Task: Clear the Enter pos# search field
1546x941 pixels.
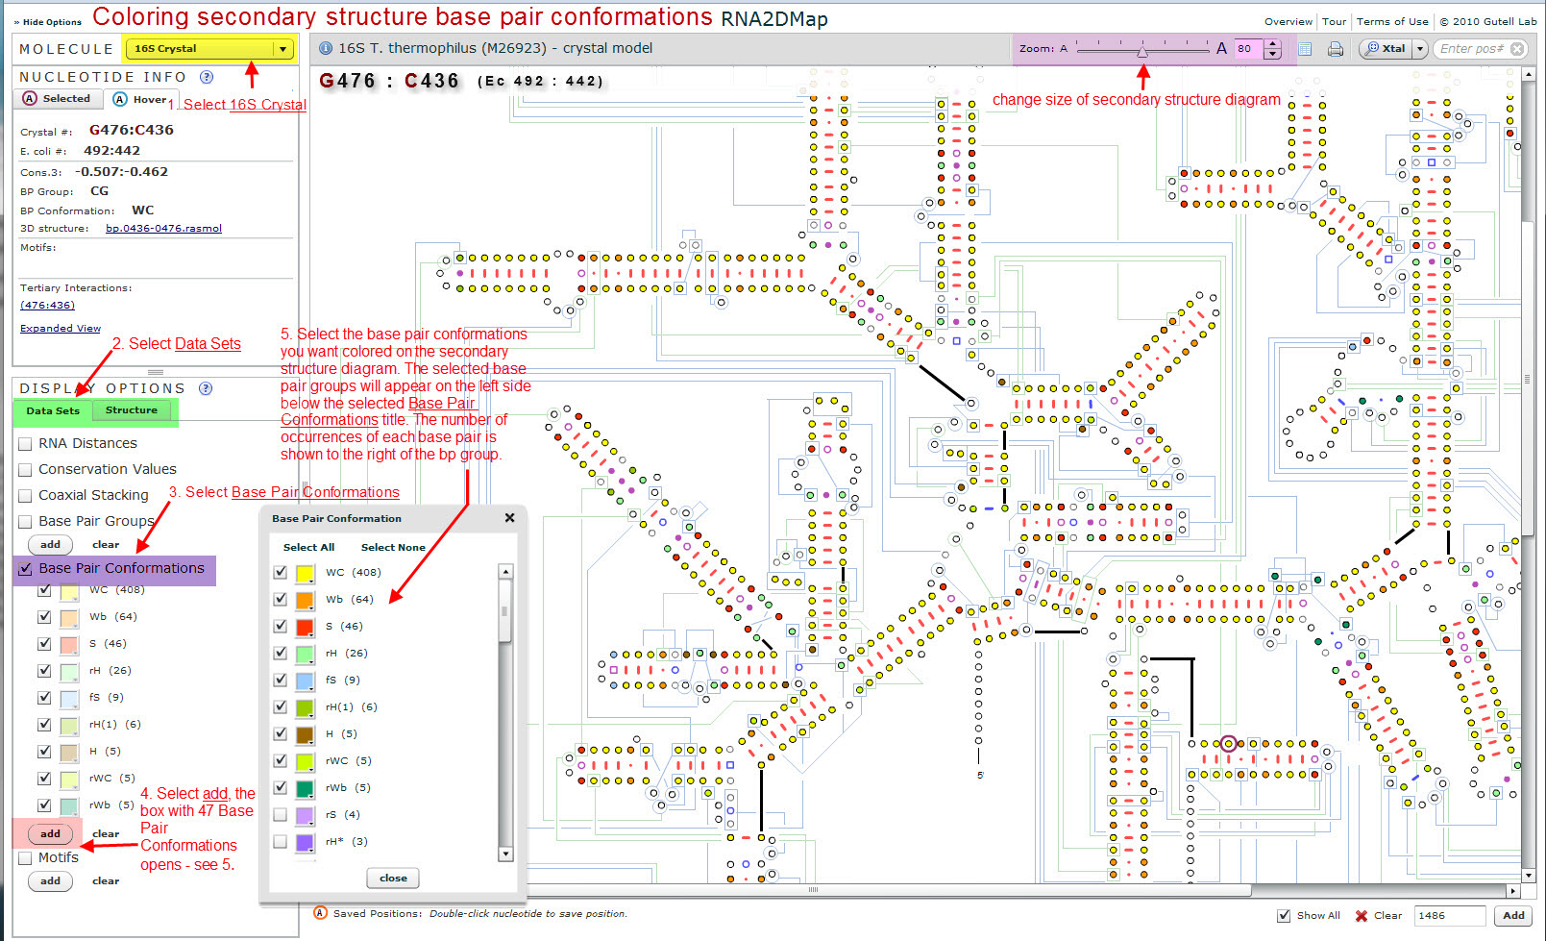Action: [1517, 49]
